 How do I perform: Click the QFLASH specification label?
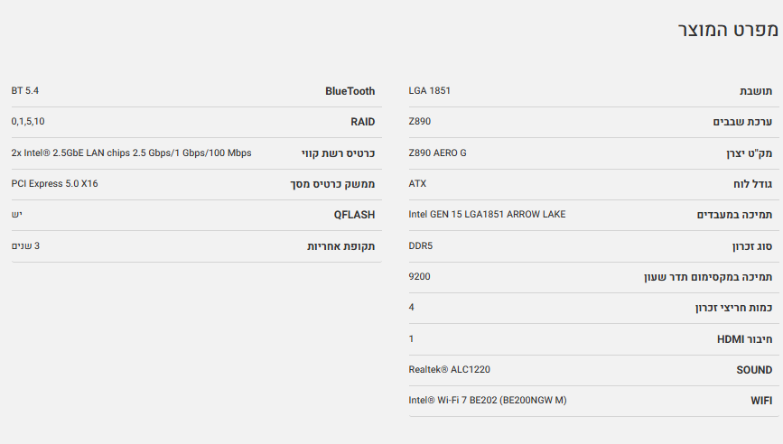tap(354, 215)
